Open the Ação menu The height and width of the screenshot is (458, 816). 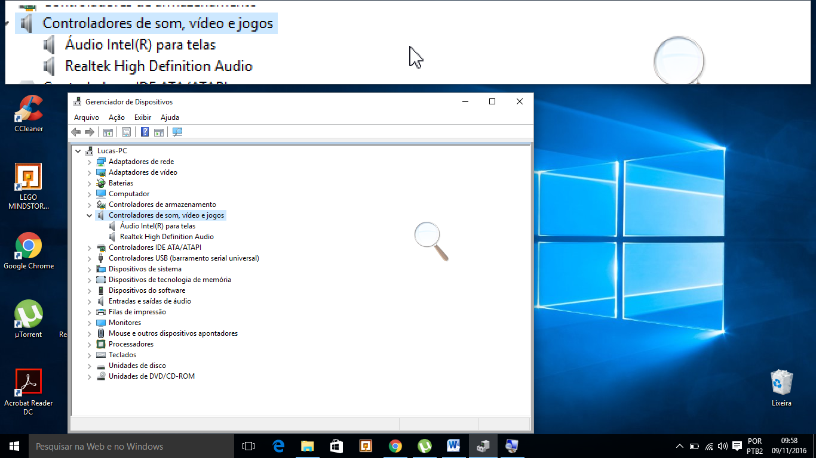tap(116, 117)
